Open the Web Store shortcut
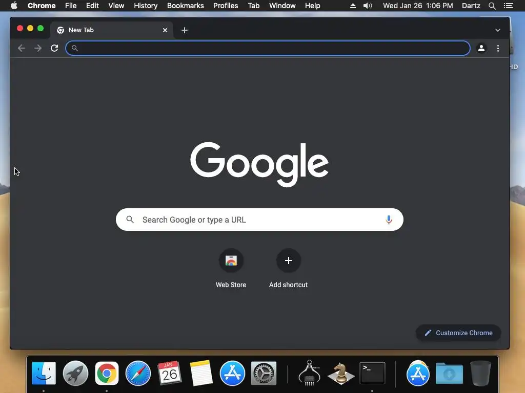Screen dimensions: 525x393 click(231, 260)
